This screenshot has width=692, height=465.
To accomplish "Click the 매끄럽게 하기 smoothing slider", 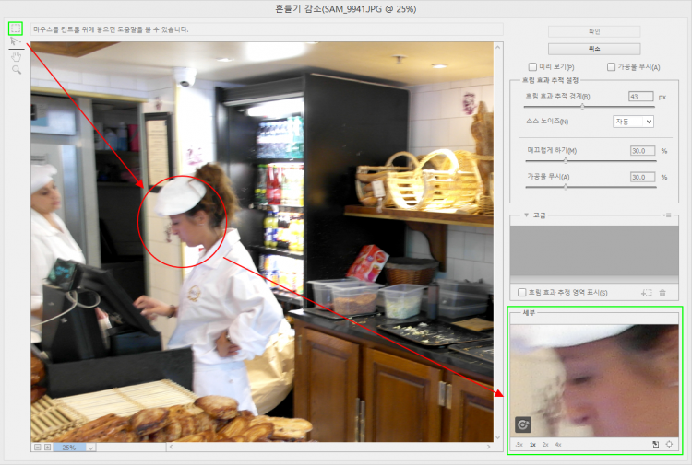I will 566,160.
